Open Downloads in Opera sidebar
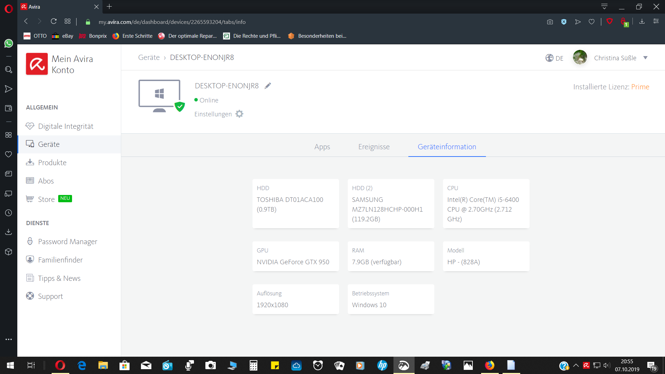The width and height of the screenshot is (665, 374). coord(9,232)
